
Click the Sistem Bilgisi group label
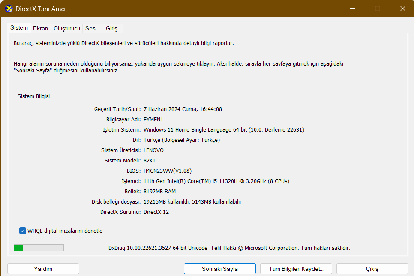pos(33,96)
